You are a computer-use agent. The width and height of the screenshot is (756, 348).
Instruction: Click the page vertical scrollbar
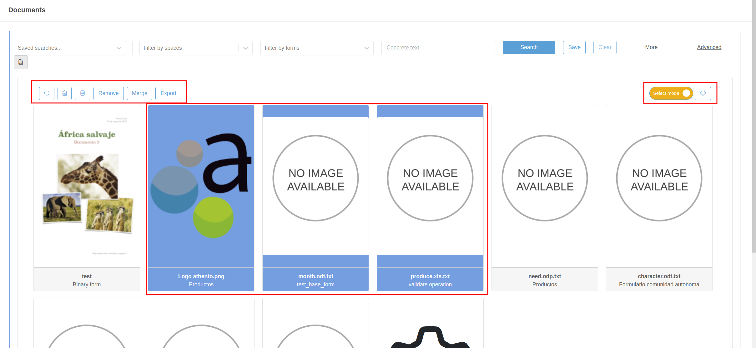[x=754, y=125]
